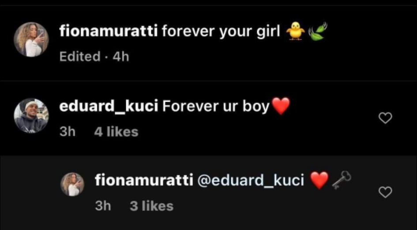Like fionamuratti's reply with heart outline
417x230 pixels.
pyautogui.click(x=385, y=192)
